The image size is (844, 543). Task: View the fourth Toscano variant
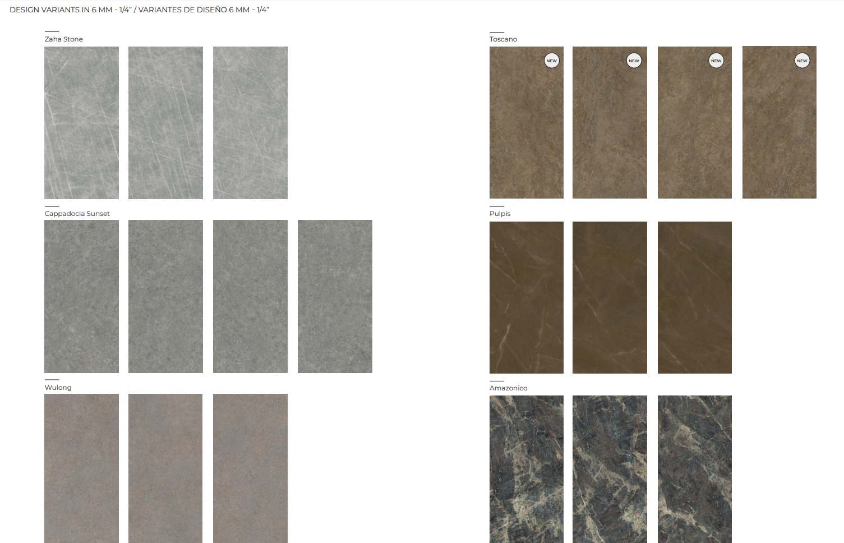pos(780,122)
